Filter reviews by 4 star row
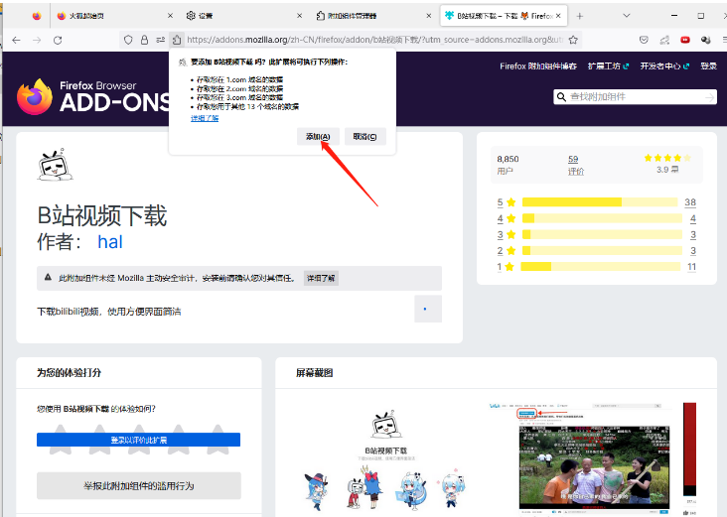The width and height of the screenshot is (727, 517). pos(596,218)
